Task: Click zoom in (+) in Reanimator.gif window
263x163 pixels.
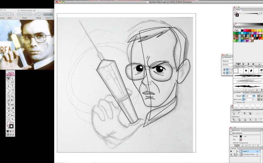Action: pos(28,14)
